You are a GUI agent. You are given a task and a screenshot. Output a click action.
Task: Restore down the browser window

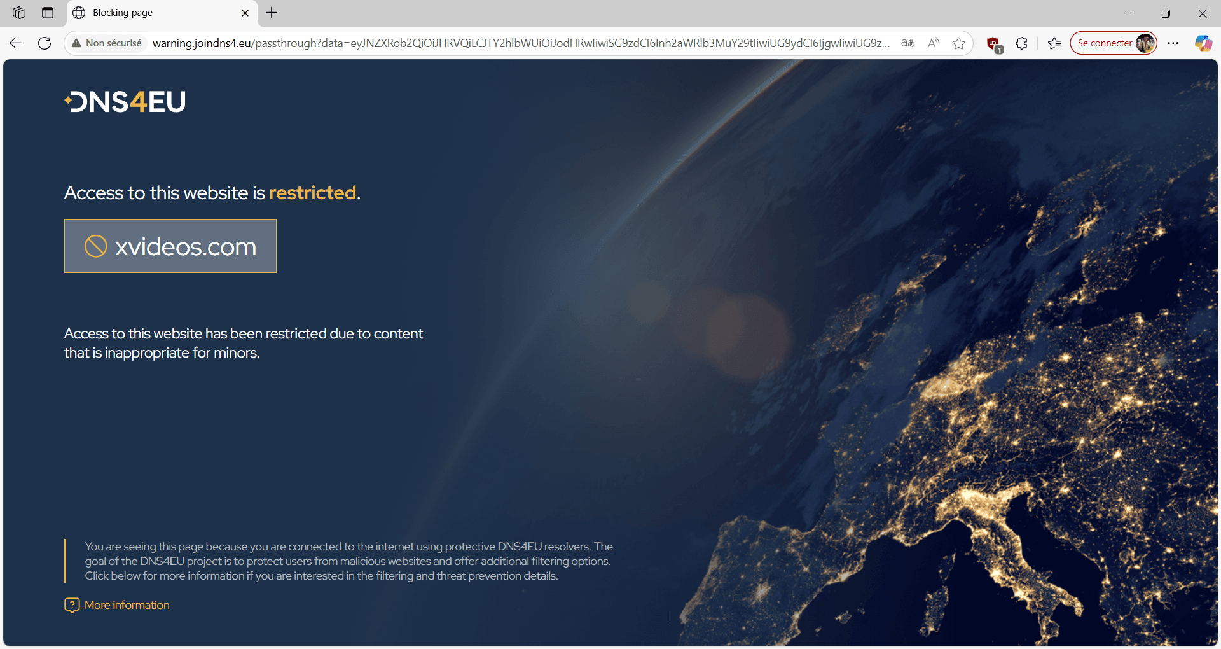[1166, 13]
